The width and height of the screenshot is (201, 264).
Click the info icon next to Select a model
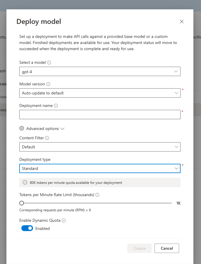coord(48,62)
